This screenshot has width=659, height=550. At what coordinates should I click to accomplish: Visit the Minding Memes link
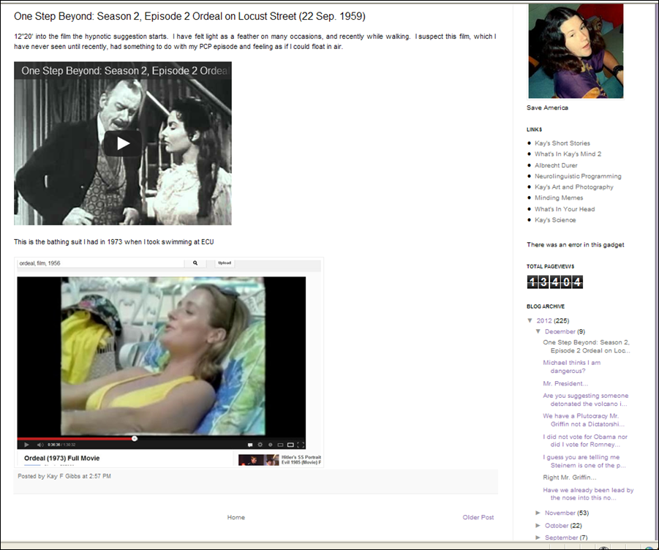pyautogui.click(x=559, y=198)
